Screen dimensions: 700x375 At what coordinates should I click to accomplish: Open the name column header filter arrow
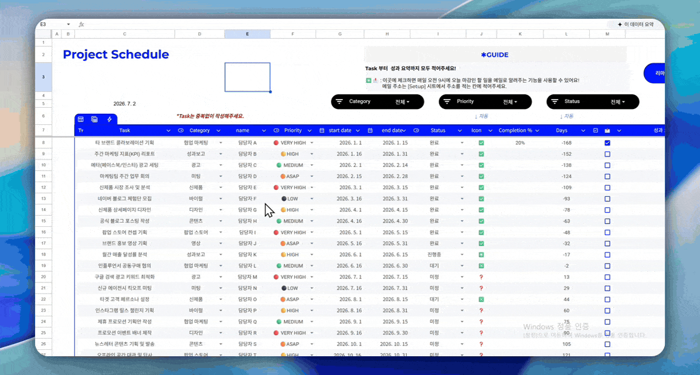[264, 131]
